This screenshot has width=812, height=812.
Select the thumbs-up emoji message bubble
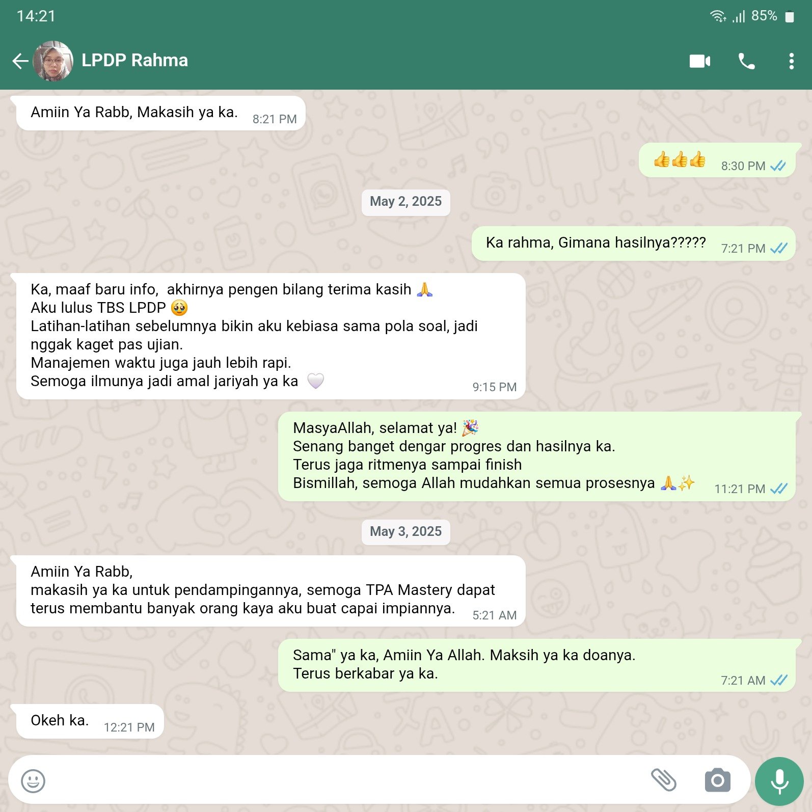pos(717,160)
